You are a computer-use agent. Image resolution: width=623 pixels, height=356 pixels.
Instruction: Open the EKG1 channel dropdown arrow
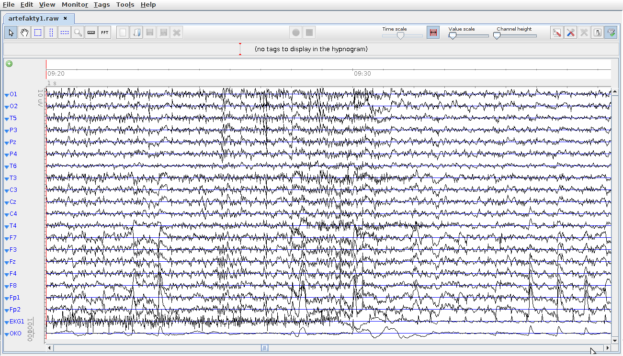7,322
